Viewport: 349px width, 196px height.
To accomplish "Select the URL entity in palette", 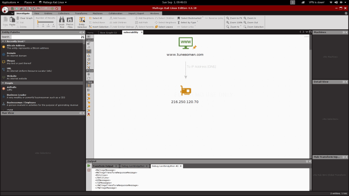I will click(42, 69).
